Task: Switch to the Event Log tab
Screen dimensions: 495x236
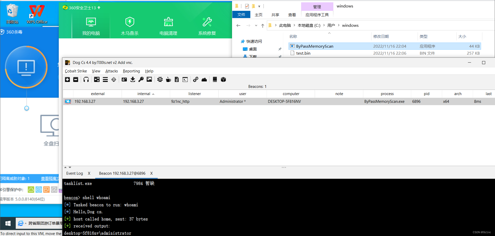Action: 75,173
